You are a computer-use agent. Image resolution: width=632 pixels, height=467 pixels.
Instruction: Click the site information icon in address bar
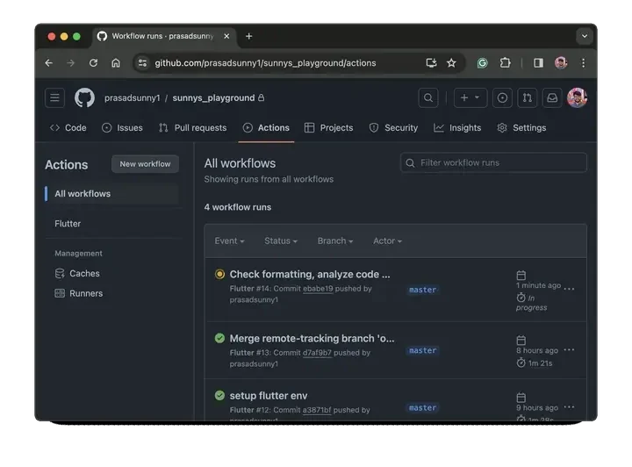pyautogui.click(x=142, y=63)
